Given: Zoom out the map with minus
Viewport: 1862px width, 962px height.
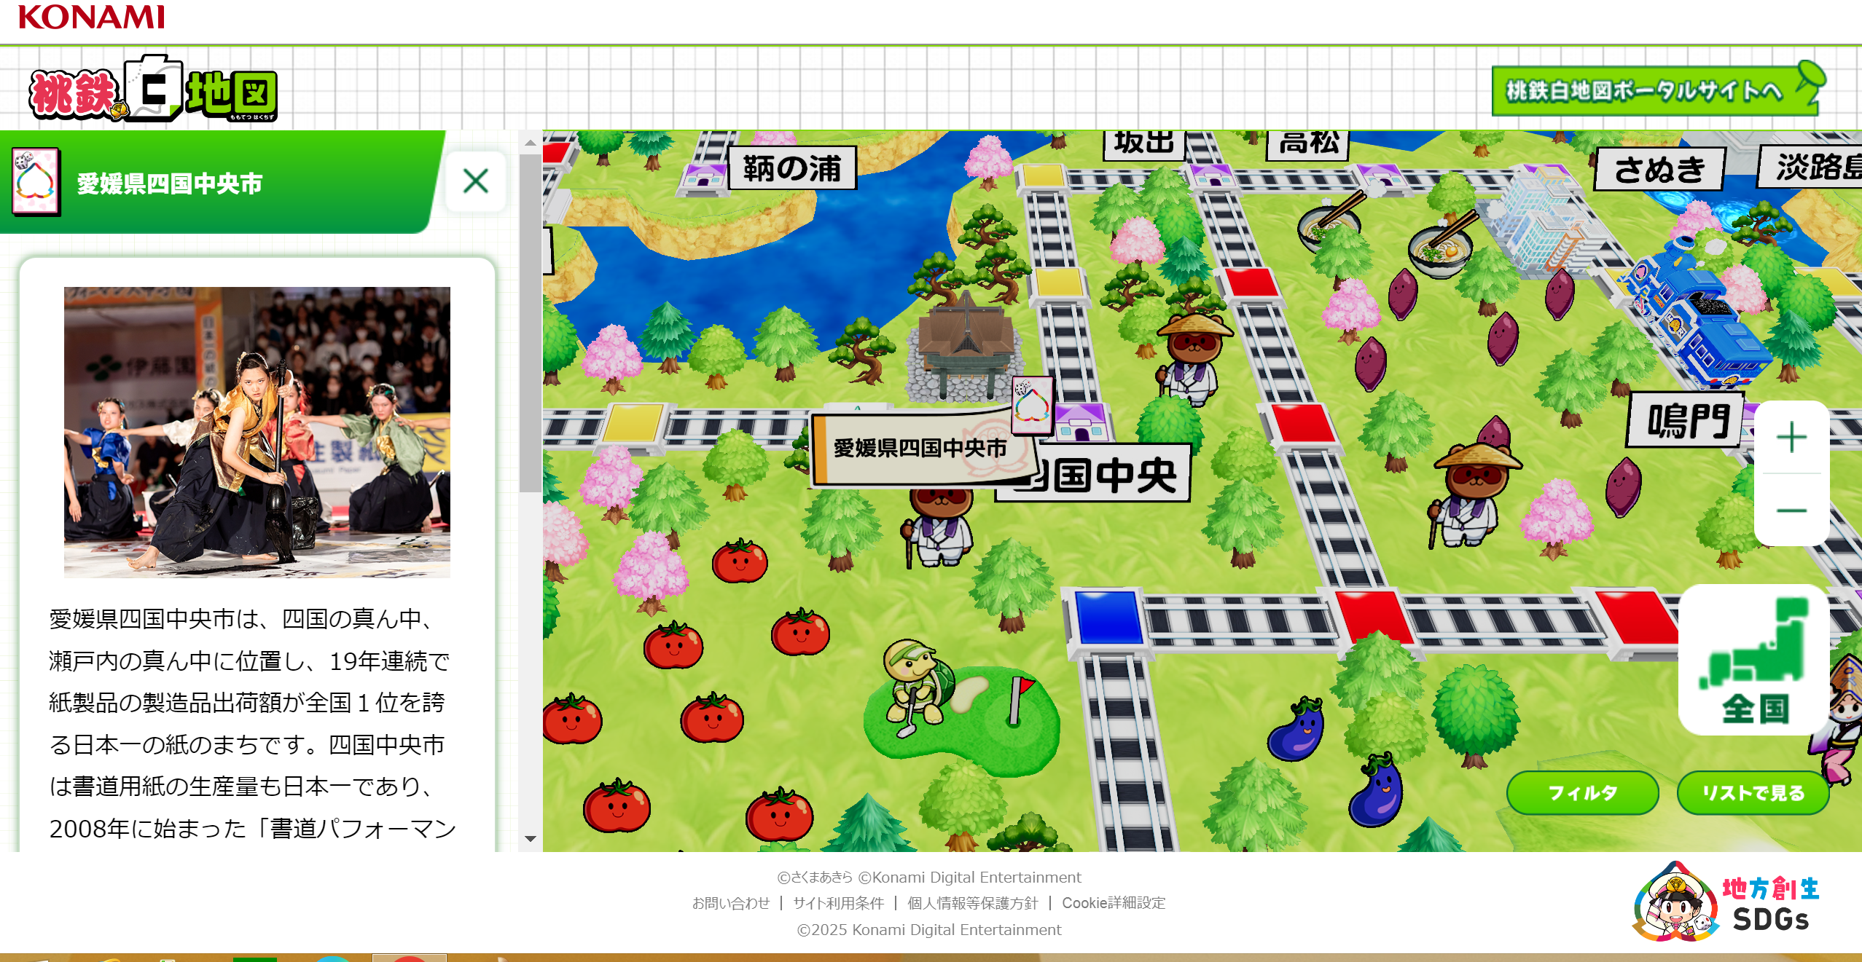Looking at the screenshot, I should [x=1791, y=510].
